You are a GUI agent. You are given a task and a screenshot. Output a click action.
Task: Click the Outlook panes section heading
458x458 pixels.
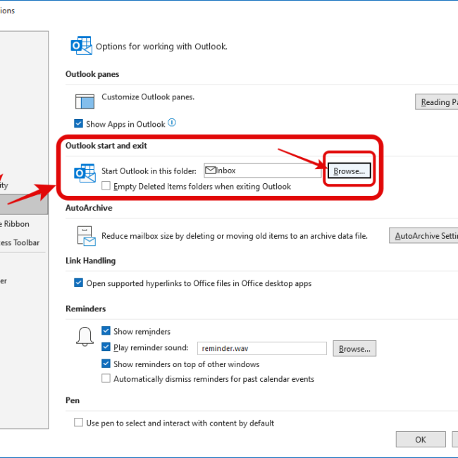(x=92, y=74)
